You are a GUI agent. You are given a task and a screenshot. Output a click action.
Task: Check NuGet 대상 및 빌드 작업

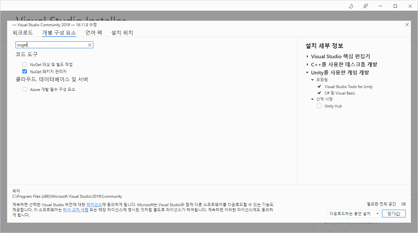(25, 64)
